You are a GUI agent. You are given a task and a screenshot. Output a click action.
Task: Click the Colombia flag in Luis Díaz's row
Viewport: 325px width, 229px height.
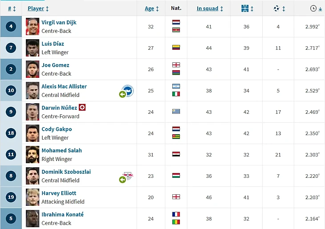pos(176,48)
